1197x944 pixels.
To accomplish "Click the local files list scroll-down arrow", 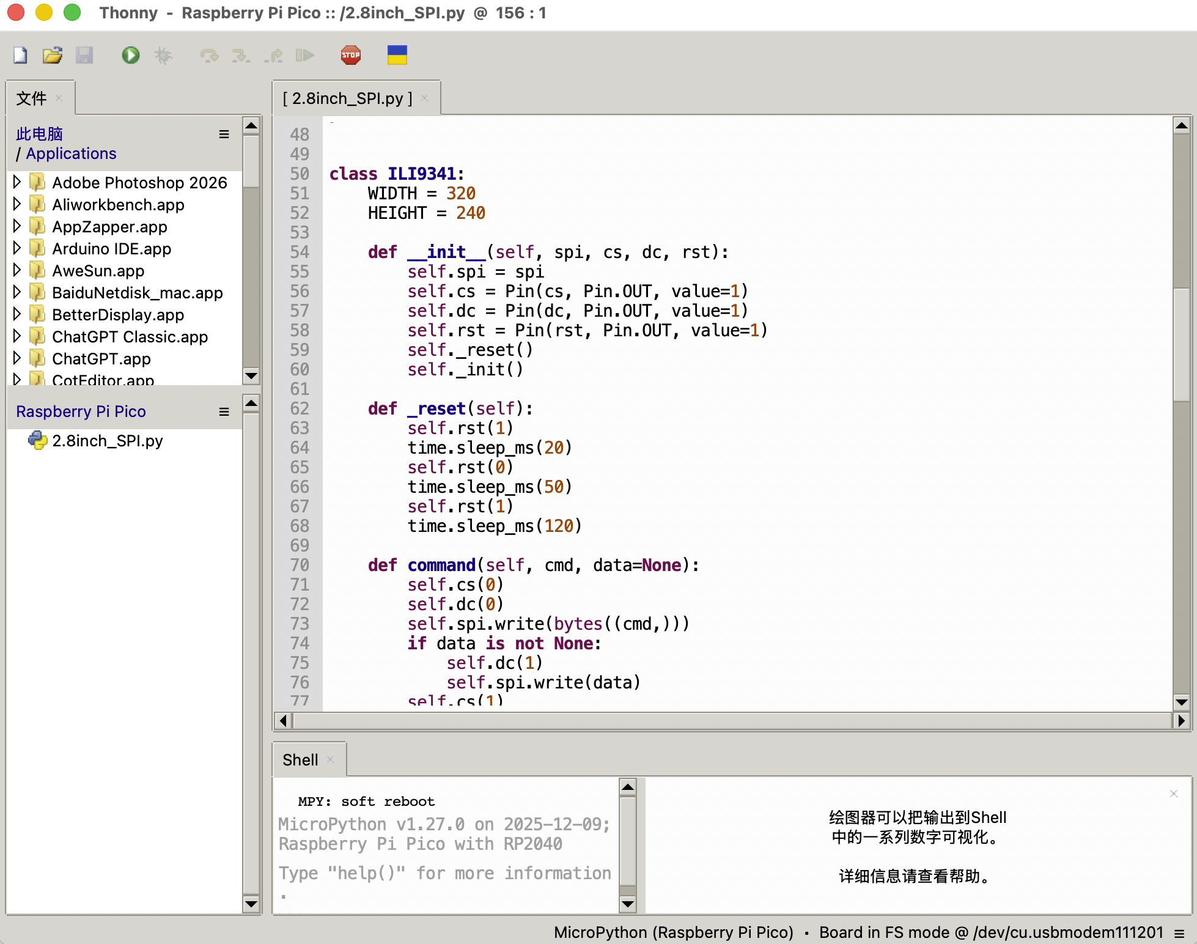I will coord(251,375).
